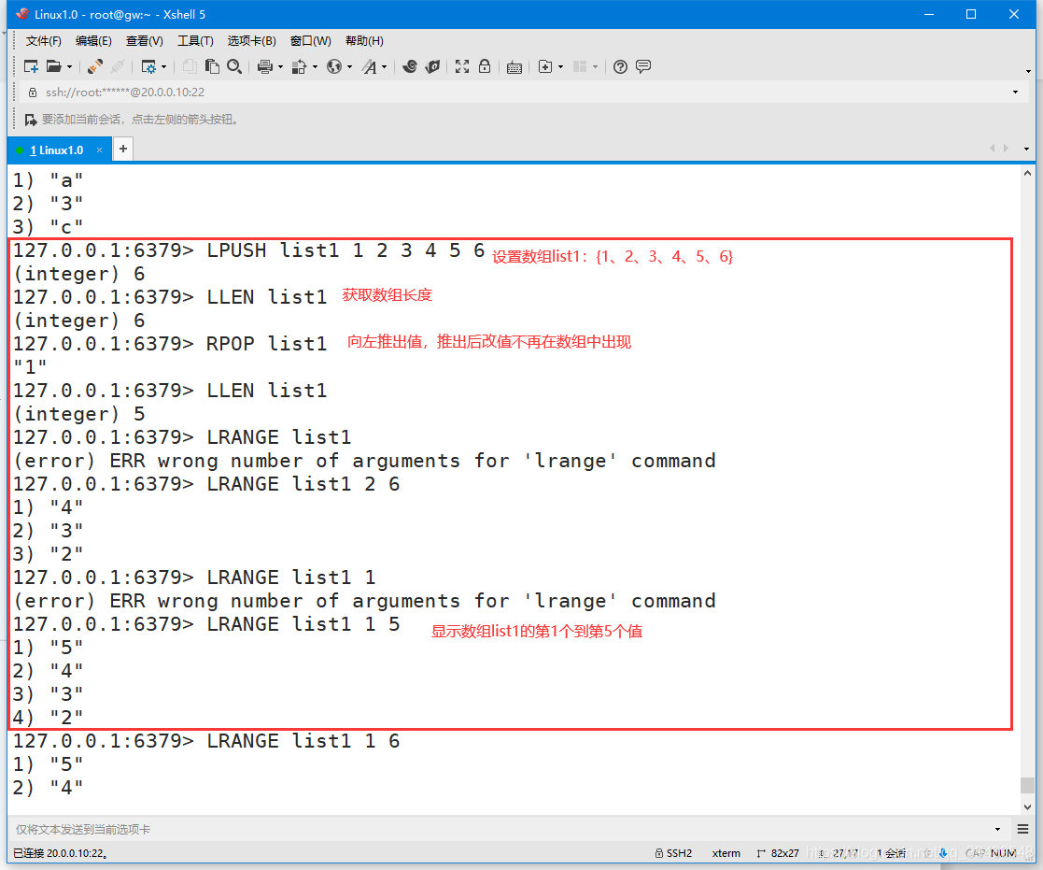
Task: Open the session Properties gear icon
Action: 148,66
